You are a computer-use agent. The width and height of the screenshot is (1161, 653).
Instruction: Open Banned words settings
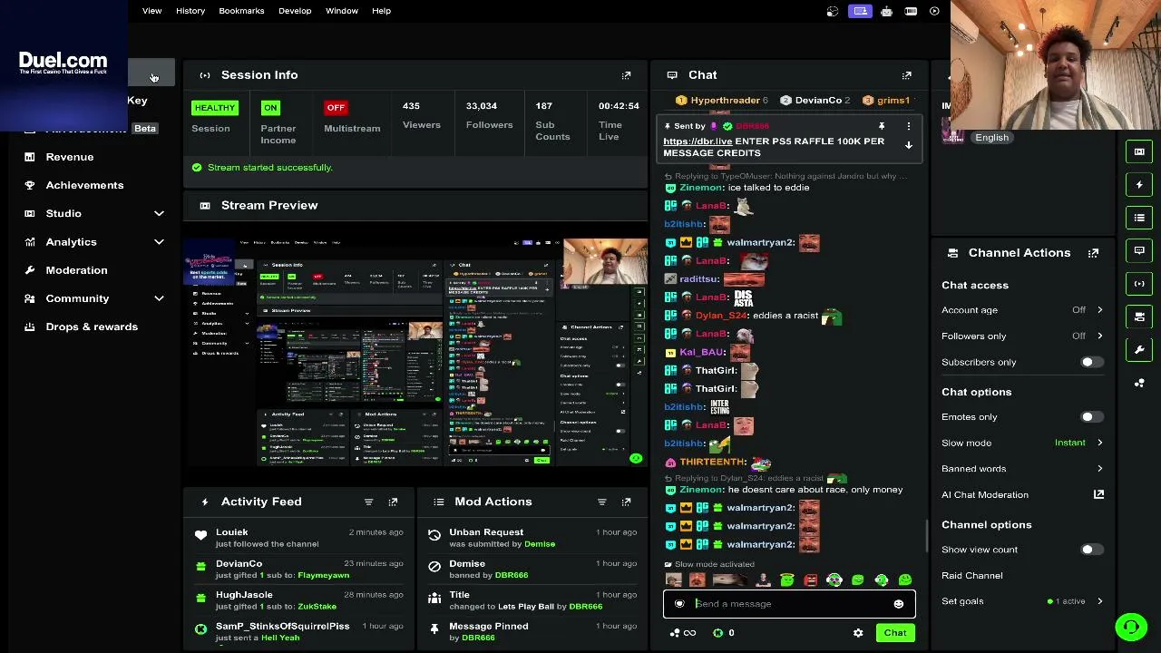[x=1022, y=469]
